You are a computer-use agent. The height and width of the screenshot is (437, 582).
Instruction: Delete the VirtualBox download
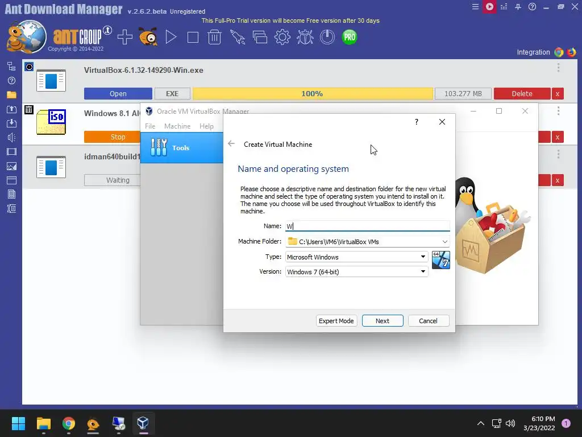tap(522, 94)
